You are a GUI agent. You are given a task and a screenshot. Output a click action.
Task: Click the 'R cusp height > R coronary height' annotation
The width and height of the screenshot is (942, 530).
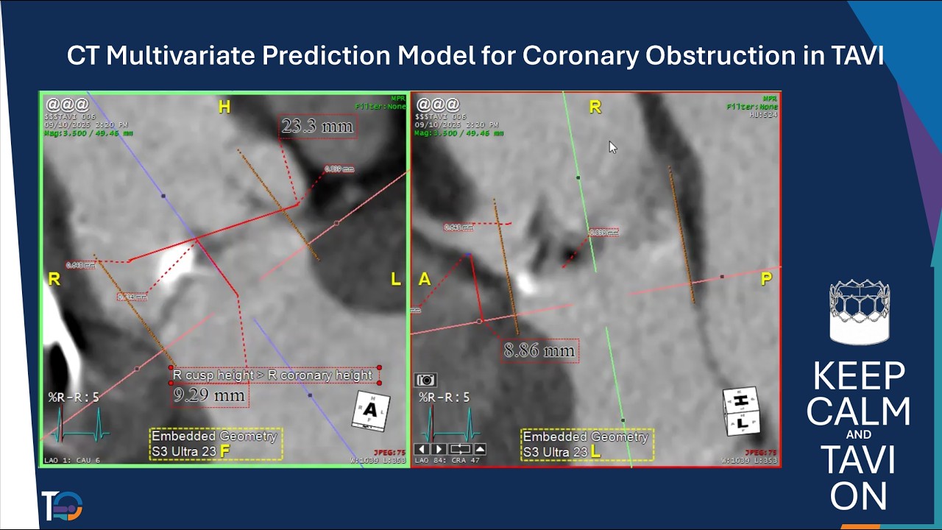coord(275,375)
